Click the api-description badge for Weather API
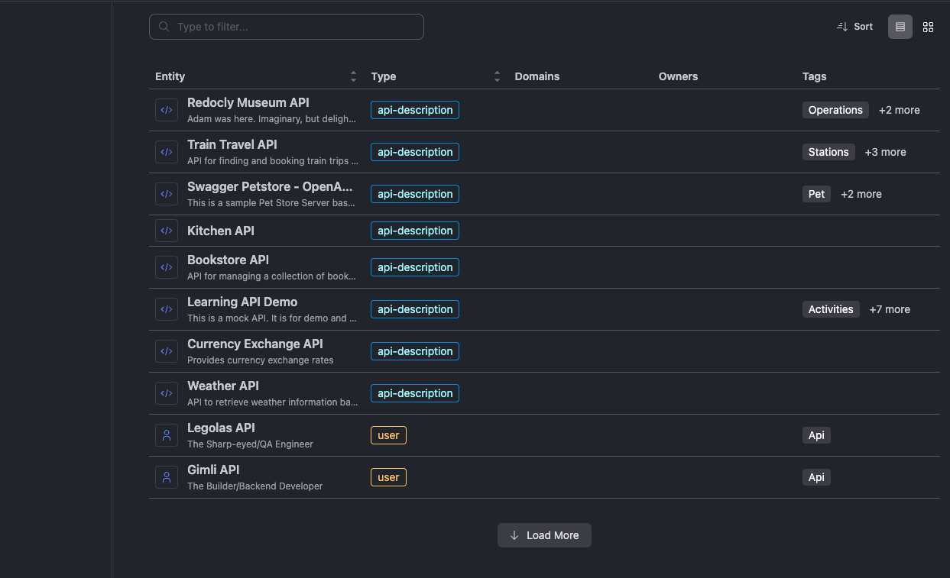The width and height of the screenshot is (950, 578). point(415,393)
